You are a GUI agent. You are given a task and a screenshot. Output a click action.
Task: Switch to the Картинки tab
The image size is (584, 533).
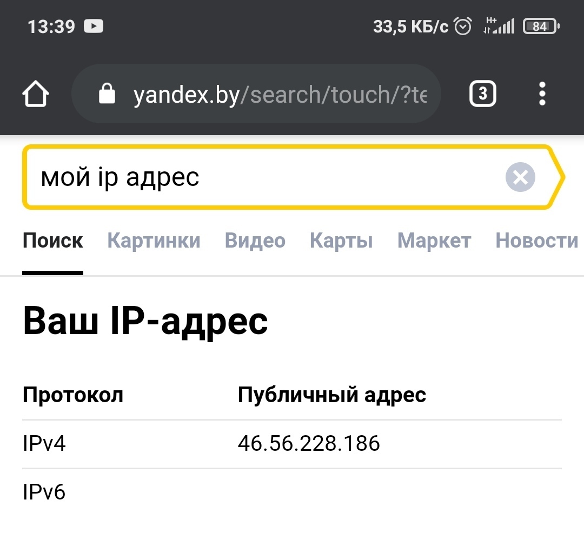tap(154, 241)
